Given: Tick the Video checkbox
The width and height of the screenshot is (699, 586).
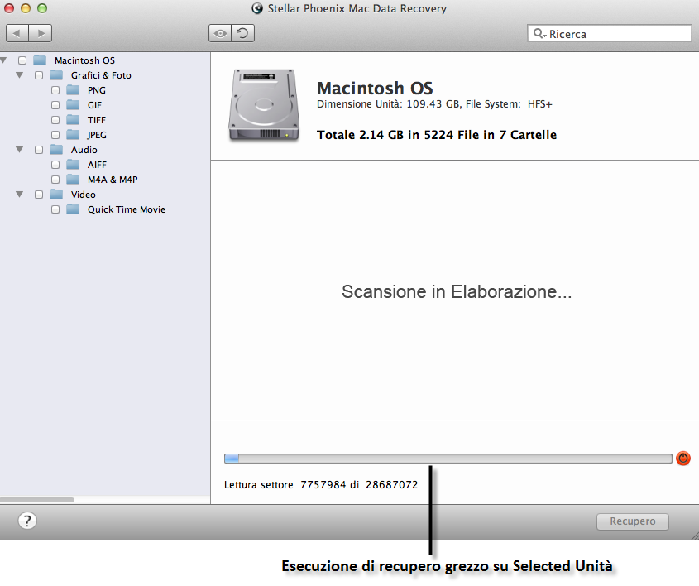Looking at the screenshot, I should (x=39, y=195).
